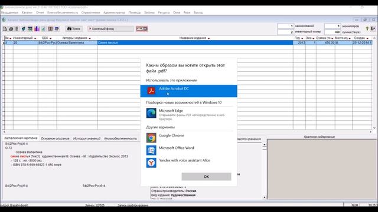Click the 25-12-2014 created date cell
378x212 pixels.
click(362, 42)
